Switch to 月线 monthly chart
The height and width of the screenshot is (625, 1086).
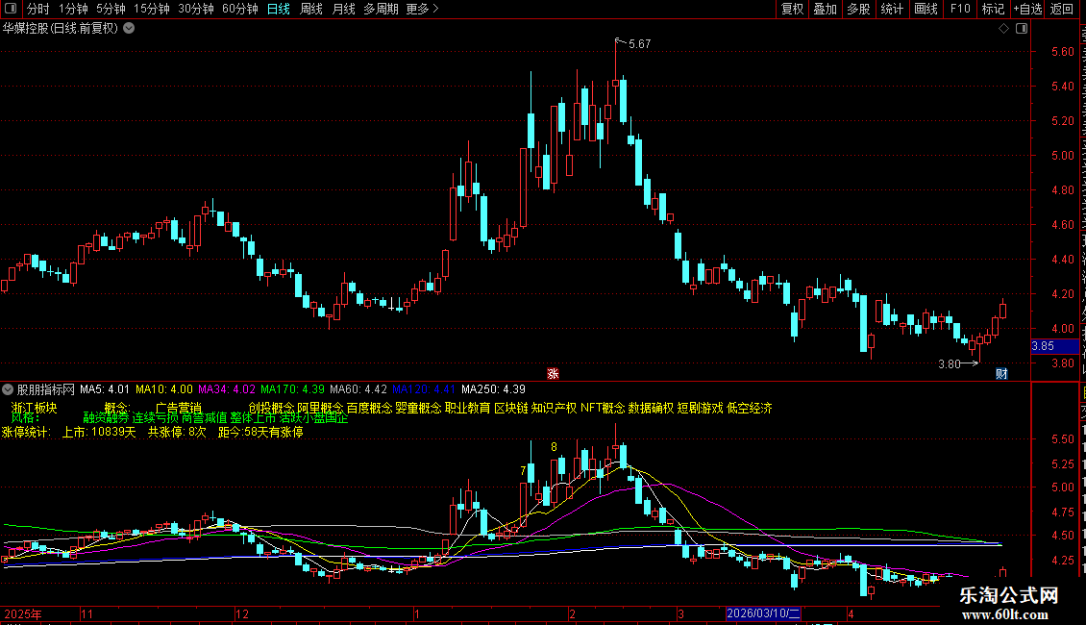343,9
